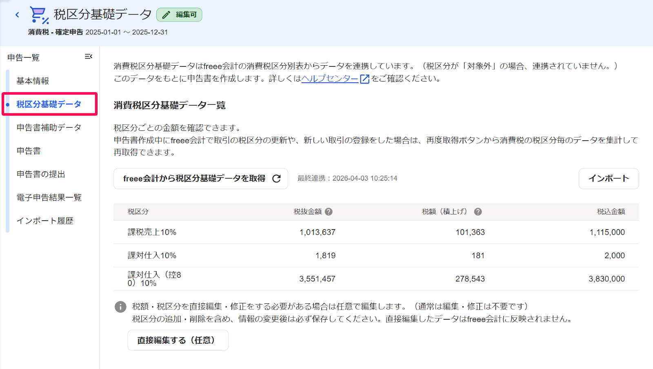Screen dimensions: 653x369
Task: Click the 278,543 tax amount cell
Action: point(470,279)
